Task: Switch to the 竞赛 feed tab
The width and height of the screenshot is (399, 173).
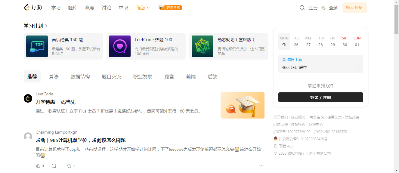Action: [169, 76]
